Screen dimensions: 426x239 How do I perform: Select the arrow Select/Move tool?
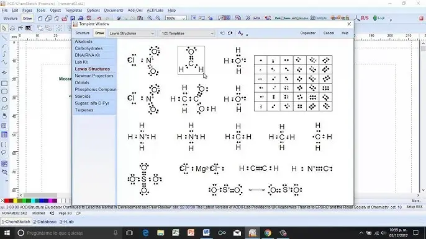pos(4,28)
